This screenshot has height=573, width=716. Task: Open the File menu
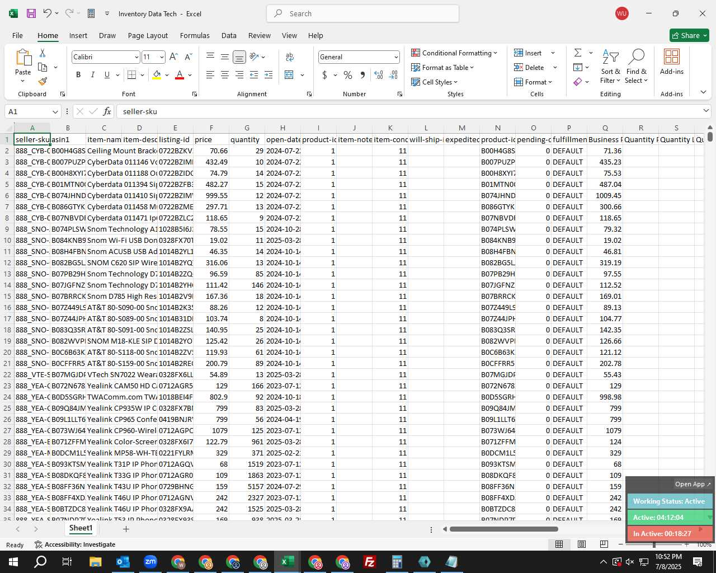click(x=17, y=35)
